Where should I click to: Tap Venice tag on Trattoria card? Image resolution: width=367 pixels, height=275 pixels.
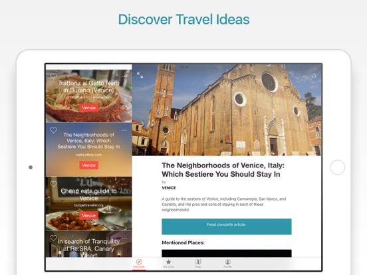88,108
